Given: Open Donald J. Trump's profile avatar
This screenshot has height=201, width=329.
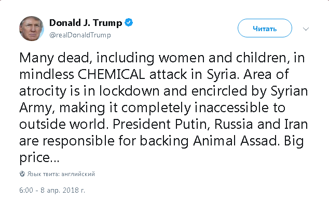Looking at the screenshot, I should 32,29.
